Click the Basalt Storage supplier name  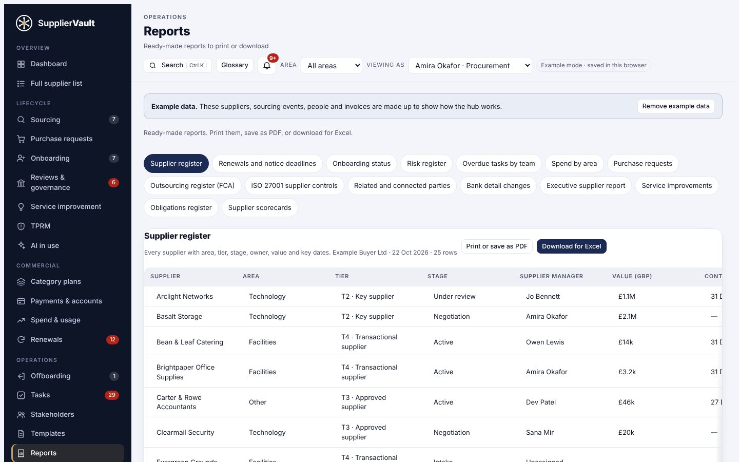(179, 317)
